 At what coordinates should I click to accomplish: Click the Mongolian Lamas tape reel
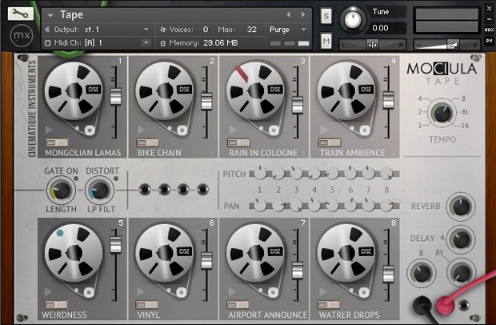tap(74, 91)
